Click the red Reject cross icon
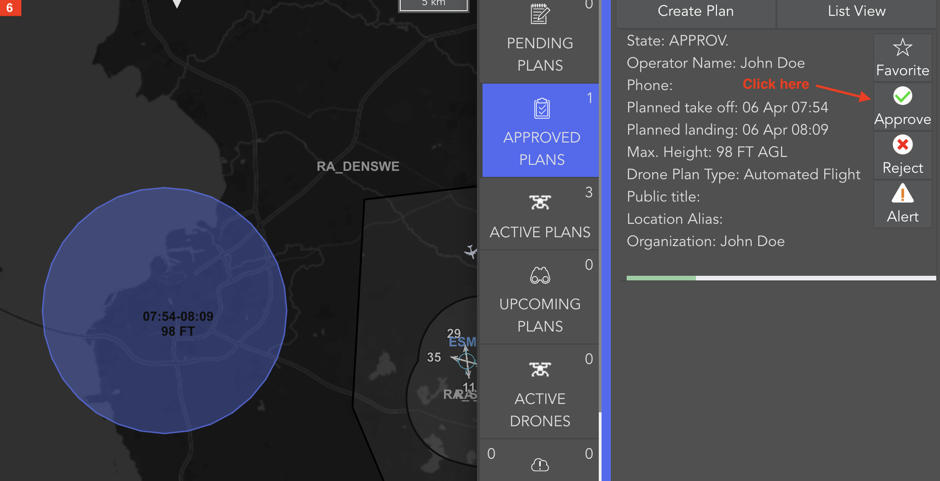The height and width of the screenshot is (481, 940). 902,145
